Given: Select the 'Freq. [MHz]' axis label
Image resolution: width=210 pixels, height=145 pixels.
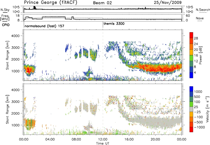Looking at the screenshot, I should click(x=5, y=18).
